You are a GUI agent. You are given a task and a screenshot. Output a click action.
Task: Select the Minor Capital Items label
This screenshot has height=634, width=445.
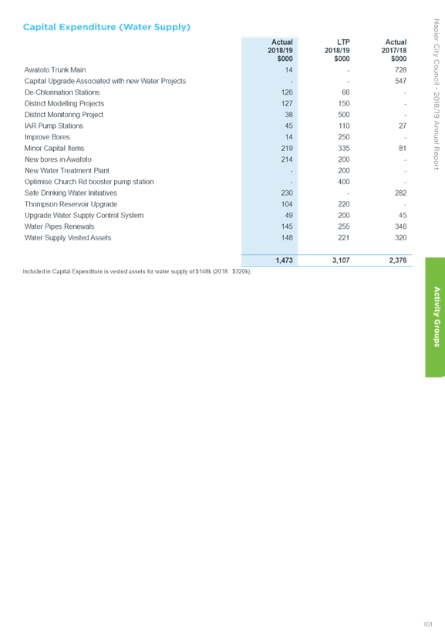coord(54,149)
